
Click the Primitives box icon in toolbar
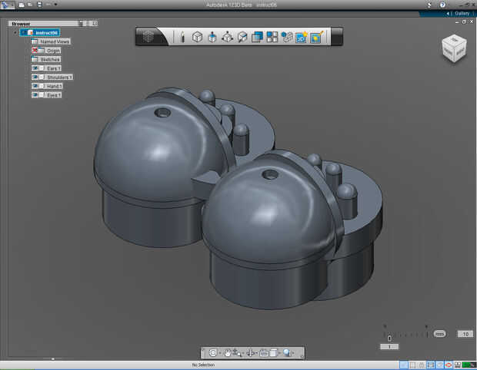197,37
